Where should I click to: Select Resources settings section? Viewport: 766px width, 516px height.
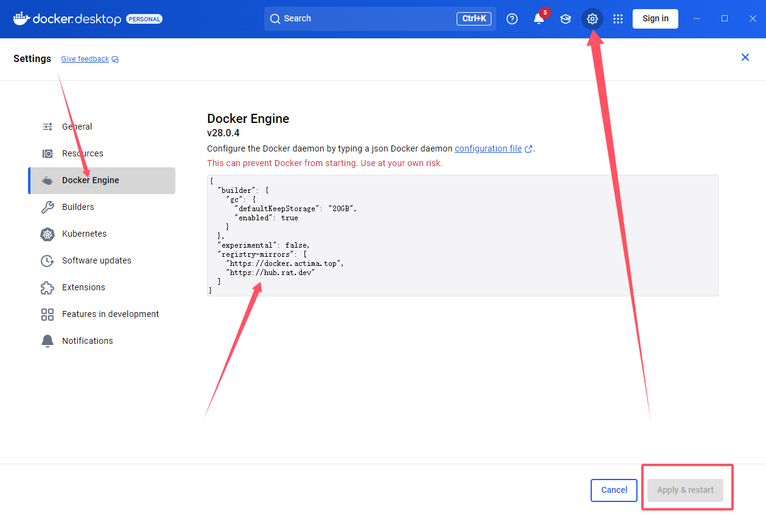click(102, 153)
